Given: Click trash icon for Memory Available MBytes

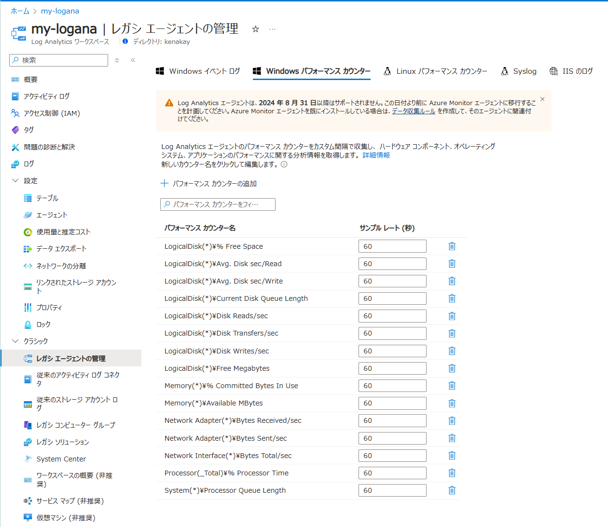Looking at the screenshot, I should (x=452, y=403).
